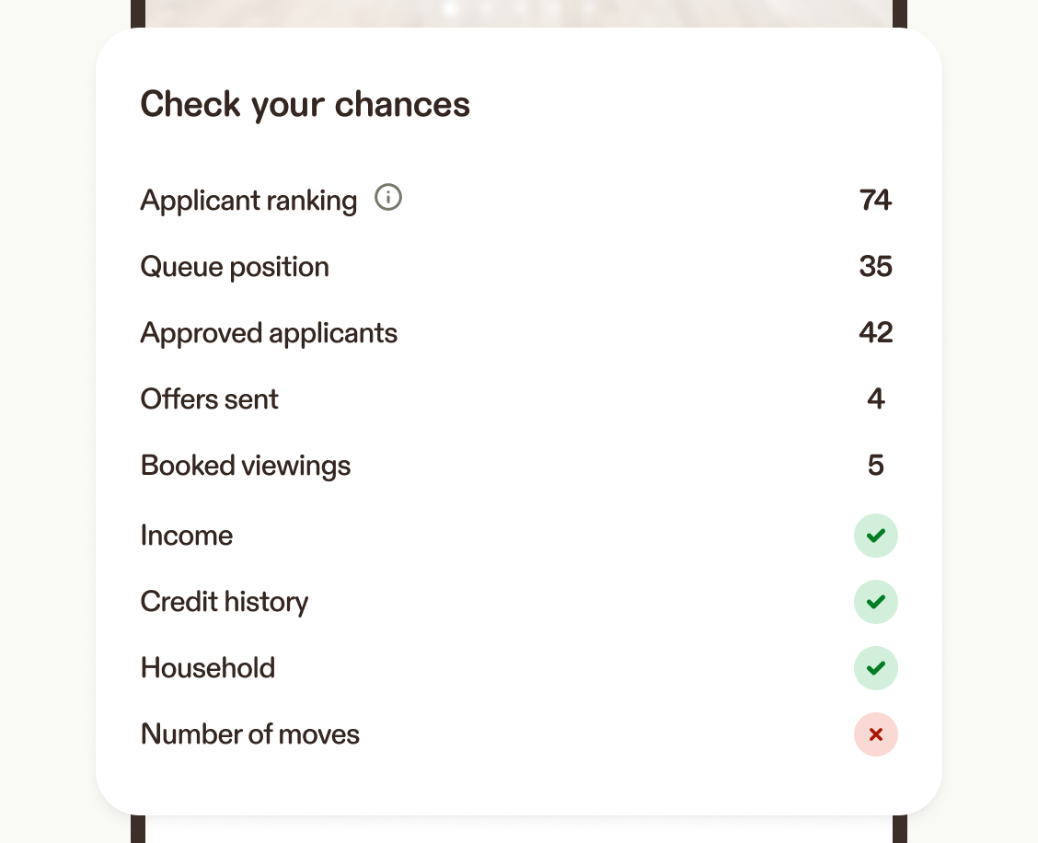This screenshot has width=1038, height=843.
Task: Click the Offers sent label
Action: click(x=209, y=399)
